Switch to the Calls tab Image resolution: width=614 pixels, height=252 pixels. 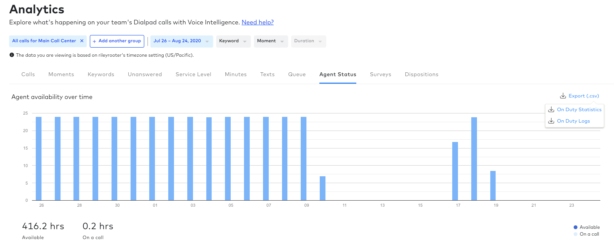tap(28, 74)
